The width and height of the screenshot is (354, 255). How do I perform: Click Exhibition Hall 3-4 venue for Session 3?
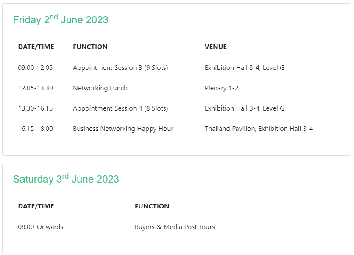coord(245,67)
